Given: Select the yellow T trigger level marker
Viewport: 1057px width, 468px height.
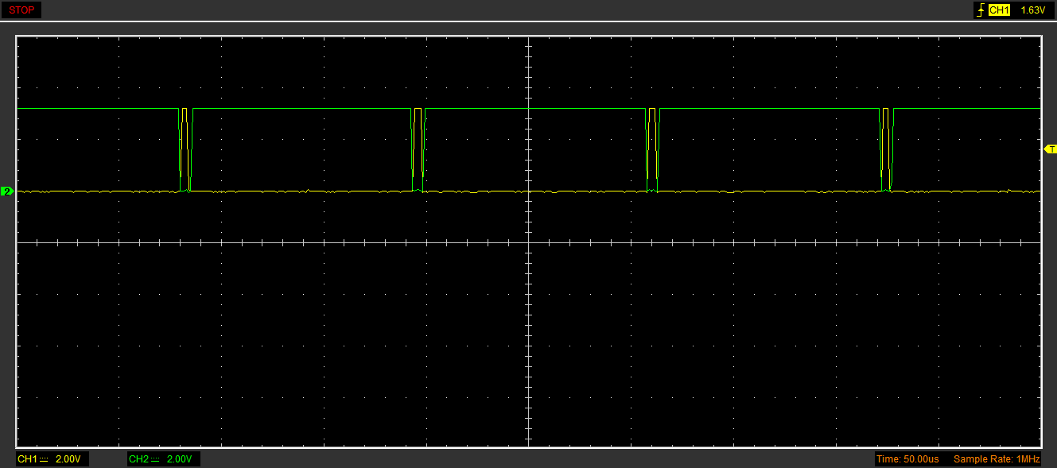Looking at the screenshot, I should click(x=1050, y=149).
